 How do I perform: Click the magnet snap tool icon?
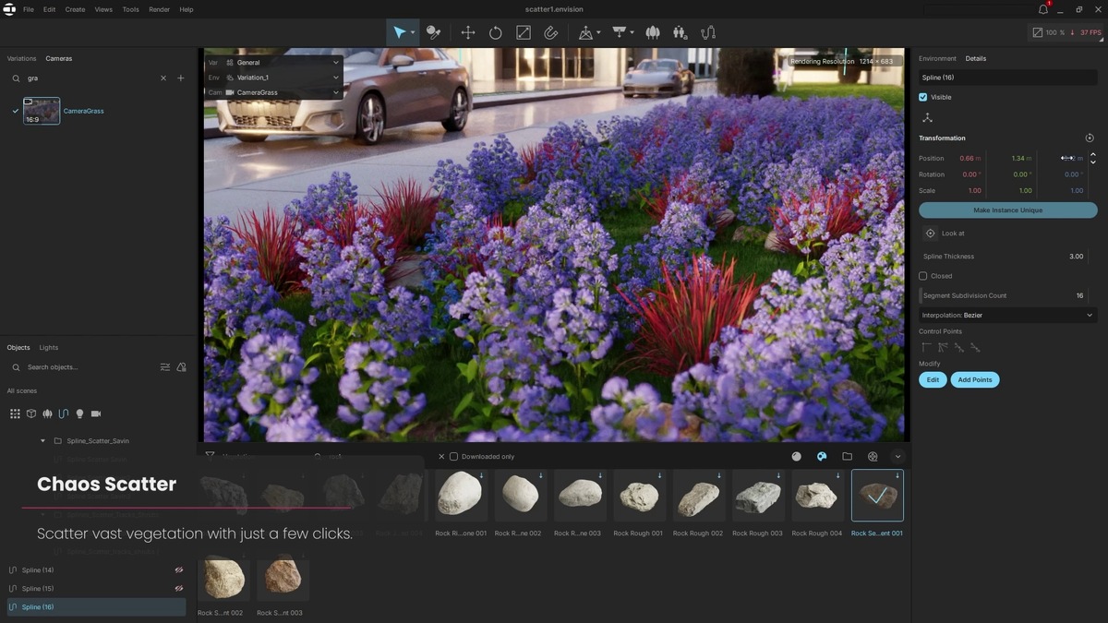pos(551,32)
